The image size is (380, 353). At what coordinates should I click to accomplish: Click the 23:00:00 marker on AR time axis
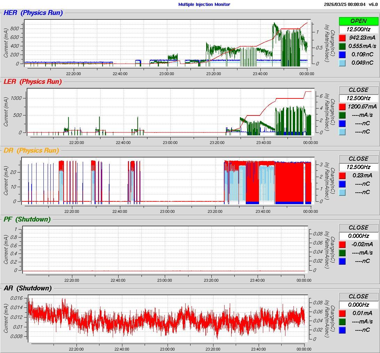tap(167, 349)
